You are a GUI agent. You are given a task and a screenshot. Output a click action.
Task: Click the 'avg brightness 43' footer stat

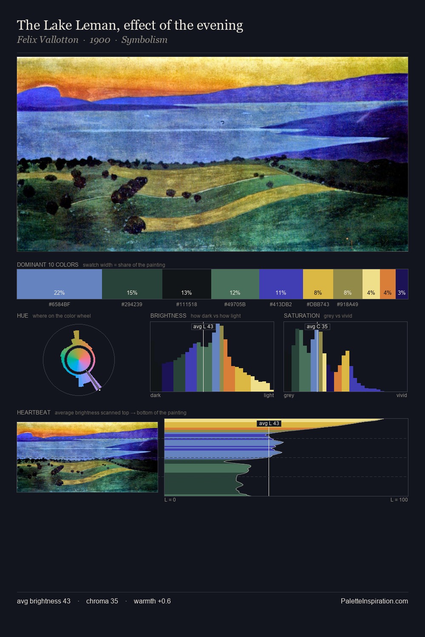tap(44, 601)
